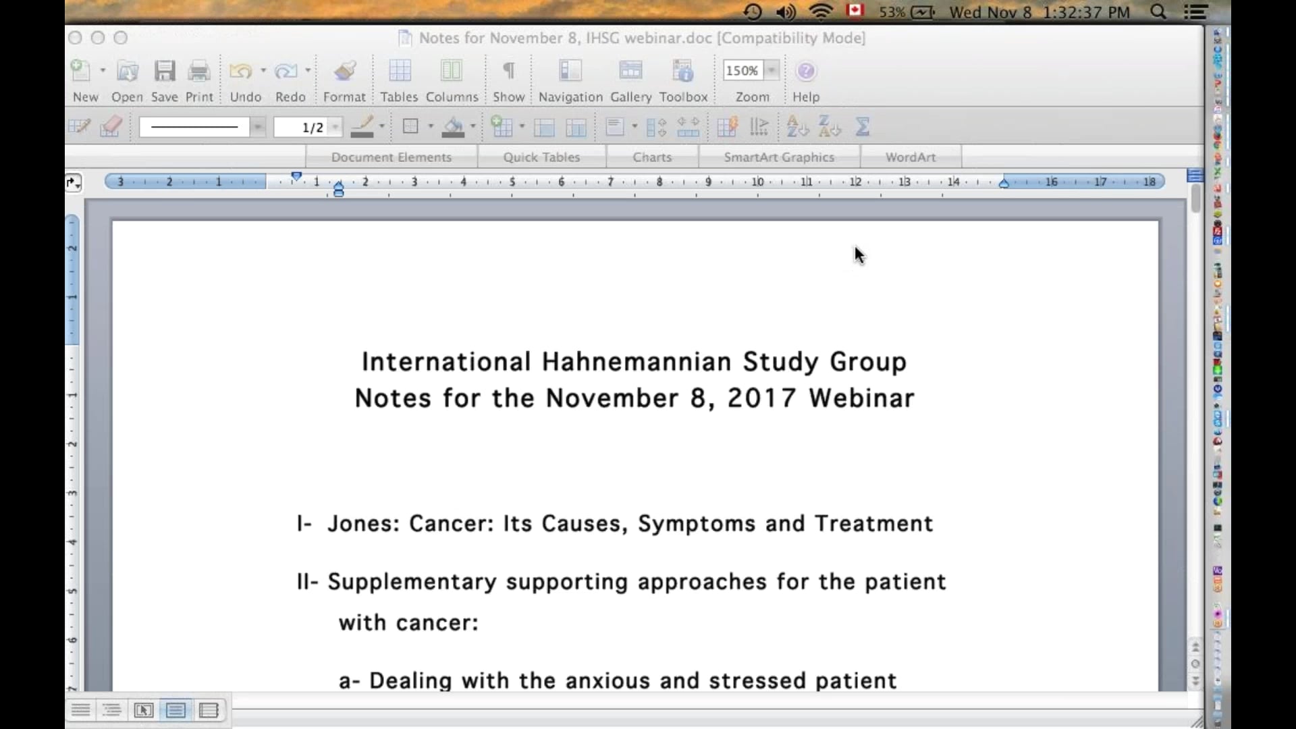Viewport: 1296px width, 729px height.
Task: Open Spotlight search in the menu bar
Action: 1158,11
